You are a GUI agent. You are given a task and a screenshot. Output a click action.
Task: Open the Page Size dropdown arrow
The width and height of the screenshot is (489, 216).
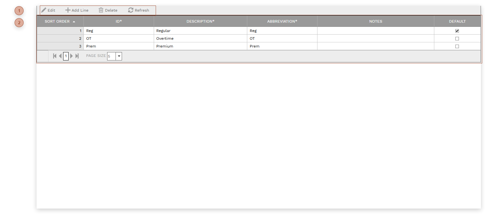pyautogui.click(x=119, y=56)
